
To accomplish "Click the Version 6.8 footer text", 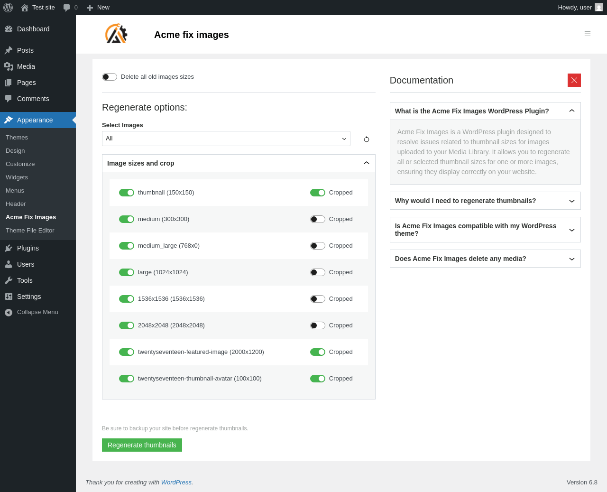I will [x=582, y=483].
